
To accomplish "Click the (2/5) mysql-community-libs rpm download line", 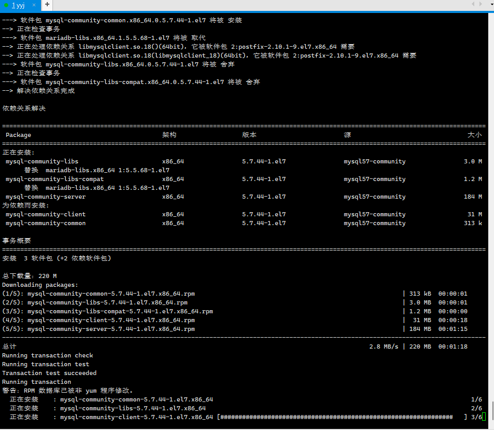I will coord(235,302).
